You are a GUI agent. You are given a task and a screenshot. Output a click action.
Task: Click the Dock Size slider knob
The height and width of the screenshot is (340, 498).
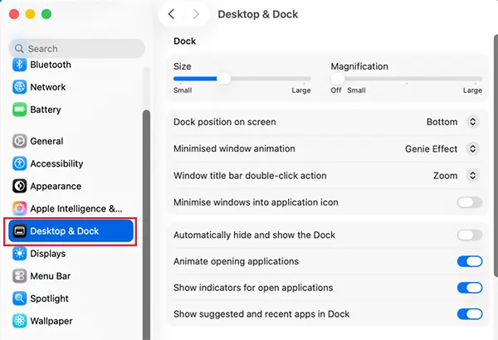224,79
